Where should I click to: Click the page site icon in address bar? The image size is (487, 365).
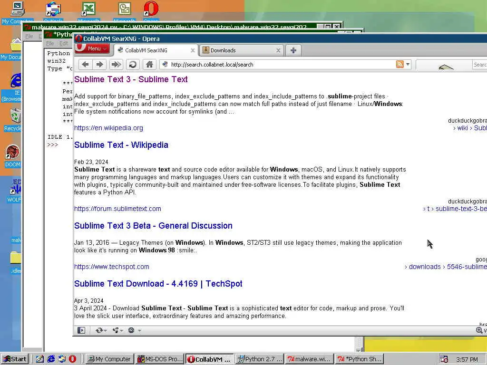tap(165, 64)
